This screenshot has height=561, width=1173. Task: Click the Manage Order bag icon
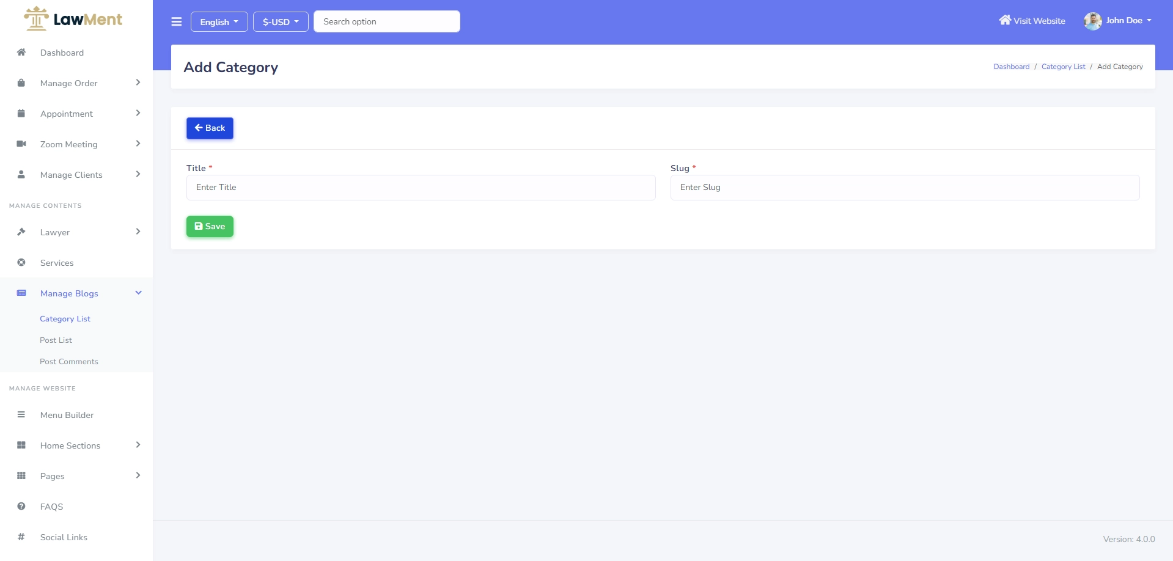pos(21,83)
